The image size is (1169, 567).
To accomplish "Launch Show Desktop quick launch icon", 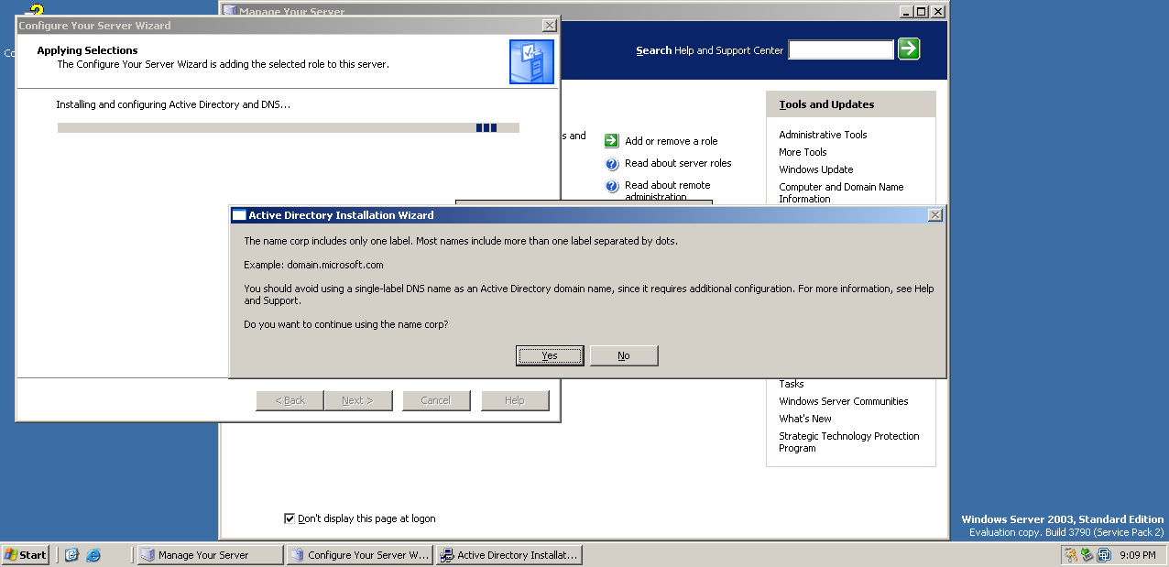I will (x=71, y=555).
